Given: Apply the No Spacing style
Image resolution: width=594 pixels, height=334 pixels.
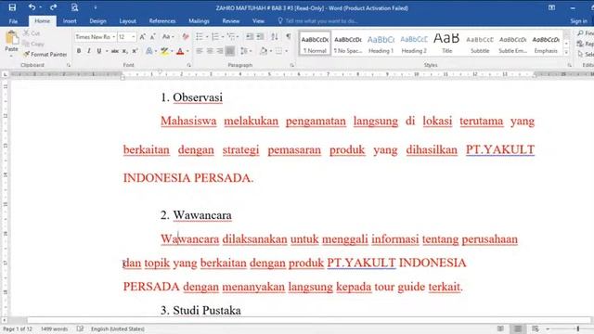Looking at the screenshot, I should [348, 44].
